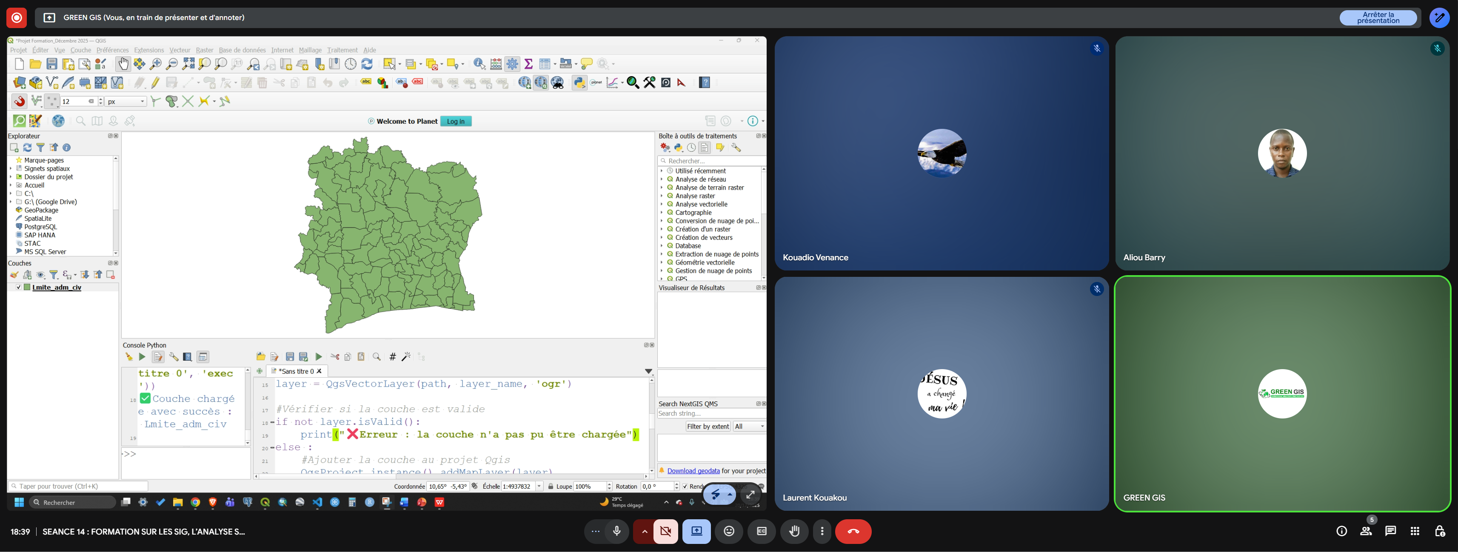Screen dimensions: 1458x552
Task: Toggle the microphone in the meeting bar
Action: click(616, 531)
